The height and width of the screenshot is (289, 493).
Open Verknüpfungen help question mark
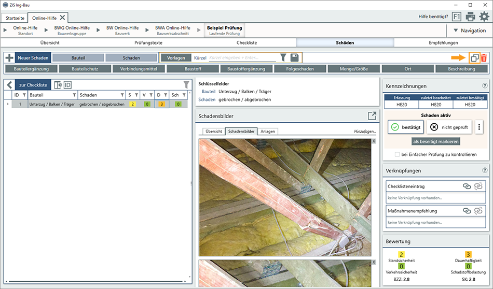point(485,170)
